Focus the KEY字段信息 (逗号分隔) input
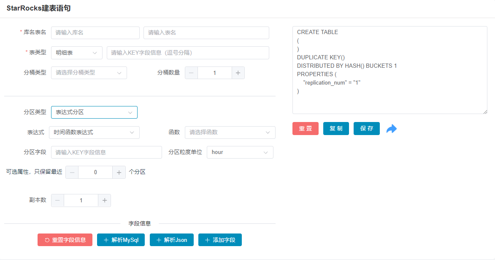Viewport: 495px width, 260px height. [188, 53]
